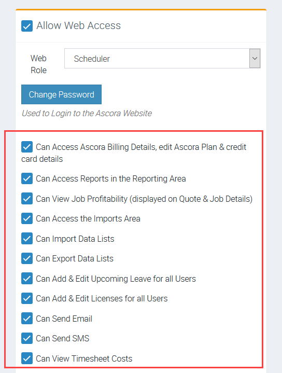The width and height of the screenshot is (282, 373).
Task: Uncheck the Allow Web Access checkbox
Action: point(27,26)
